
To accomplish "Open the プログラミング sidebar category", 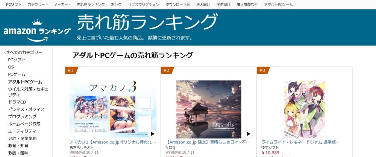I will [22, 116].
